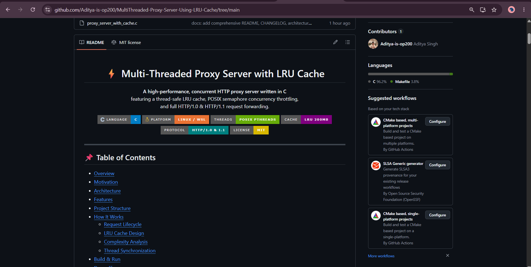Open site information icon in address bar
The width and height of the screenshot is (531, 267).
point(48,9)
